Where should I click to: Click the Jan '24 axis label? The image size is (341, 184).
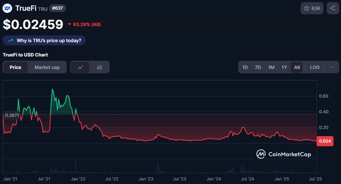214,179
